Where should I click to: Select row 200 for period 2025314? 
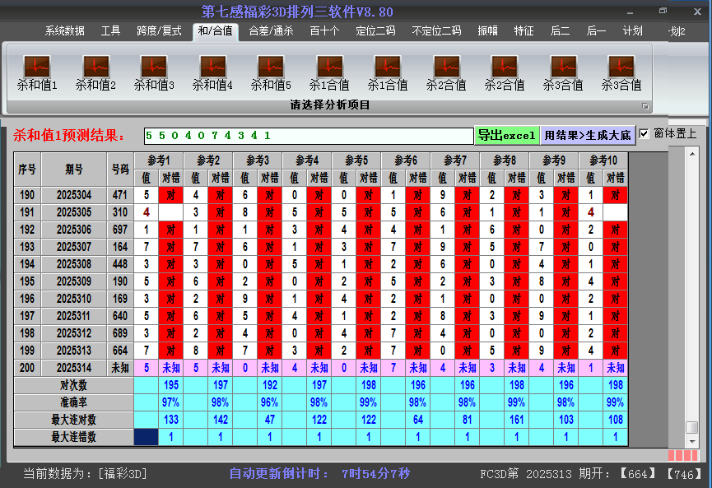(75, 368)
